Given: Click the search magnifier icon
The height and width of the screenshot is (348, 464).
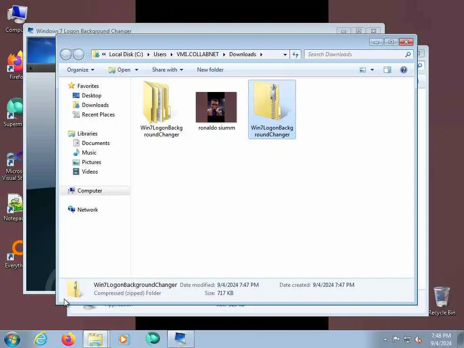Looking at the screenshot, I should [x=408, y=54].
